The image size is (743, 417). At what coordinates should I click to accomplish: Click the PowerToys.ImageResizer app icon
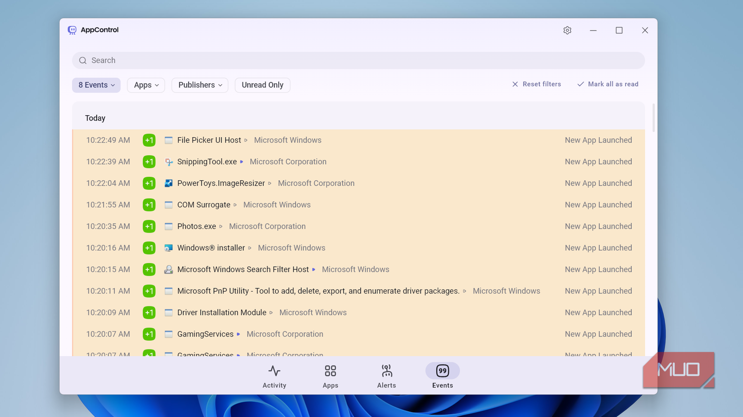click(x=168, y=183)
